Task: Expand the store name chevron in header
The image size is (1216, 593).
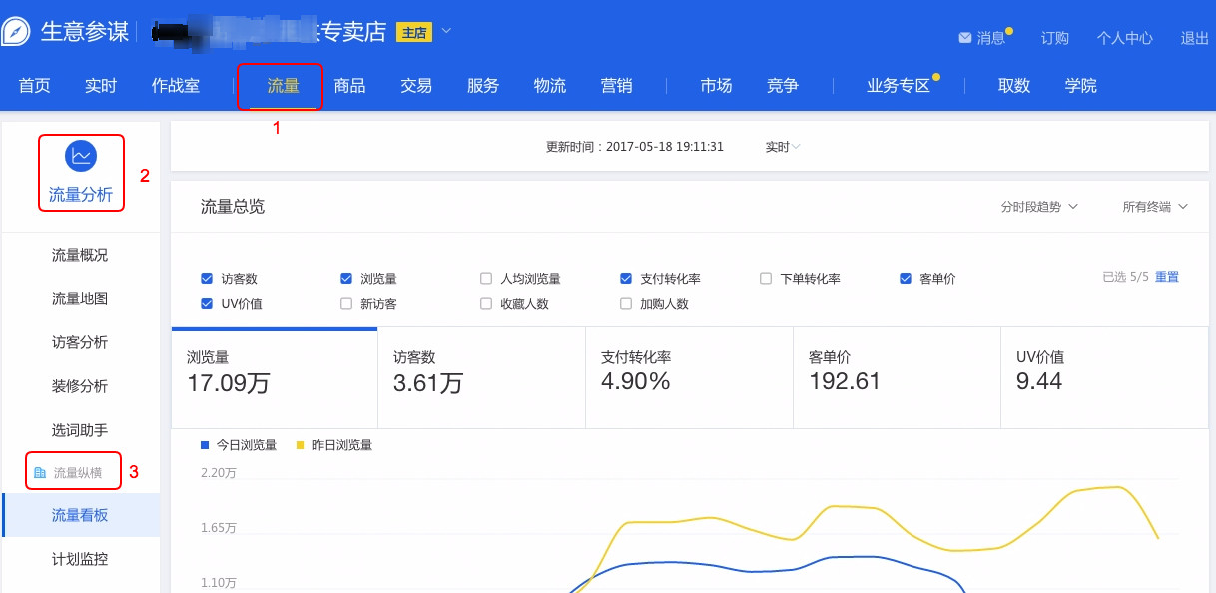Action: [x=445, y=31]
